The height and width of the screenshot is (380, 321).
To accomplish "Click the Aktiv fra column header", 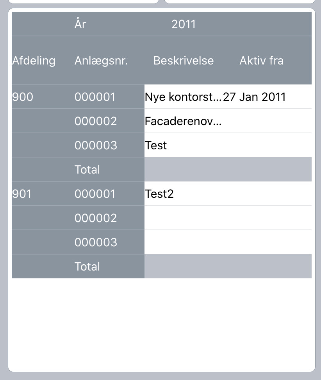I will [261, 61].
